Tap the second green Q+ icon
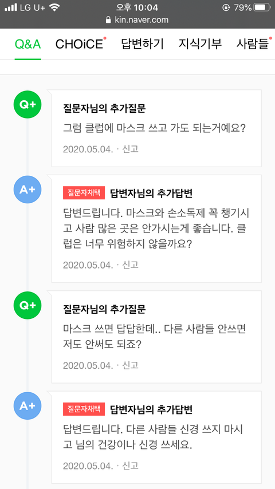This screenshot has width=275, height=489. tap(27, 305)
